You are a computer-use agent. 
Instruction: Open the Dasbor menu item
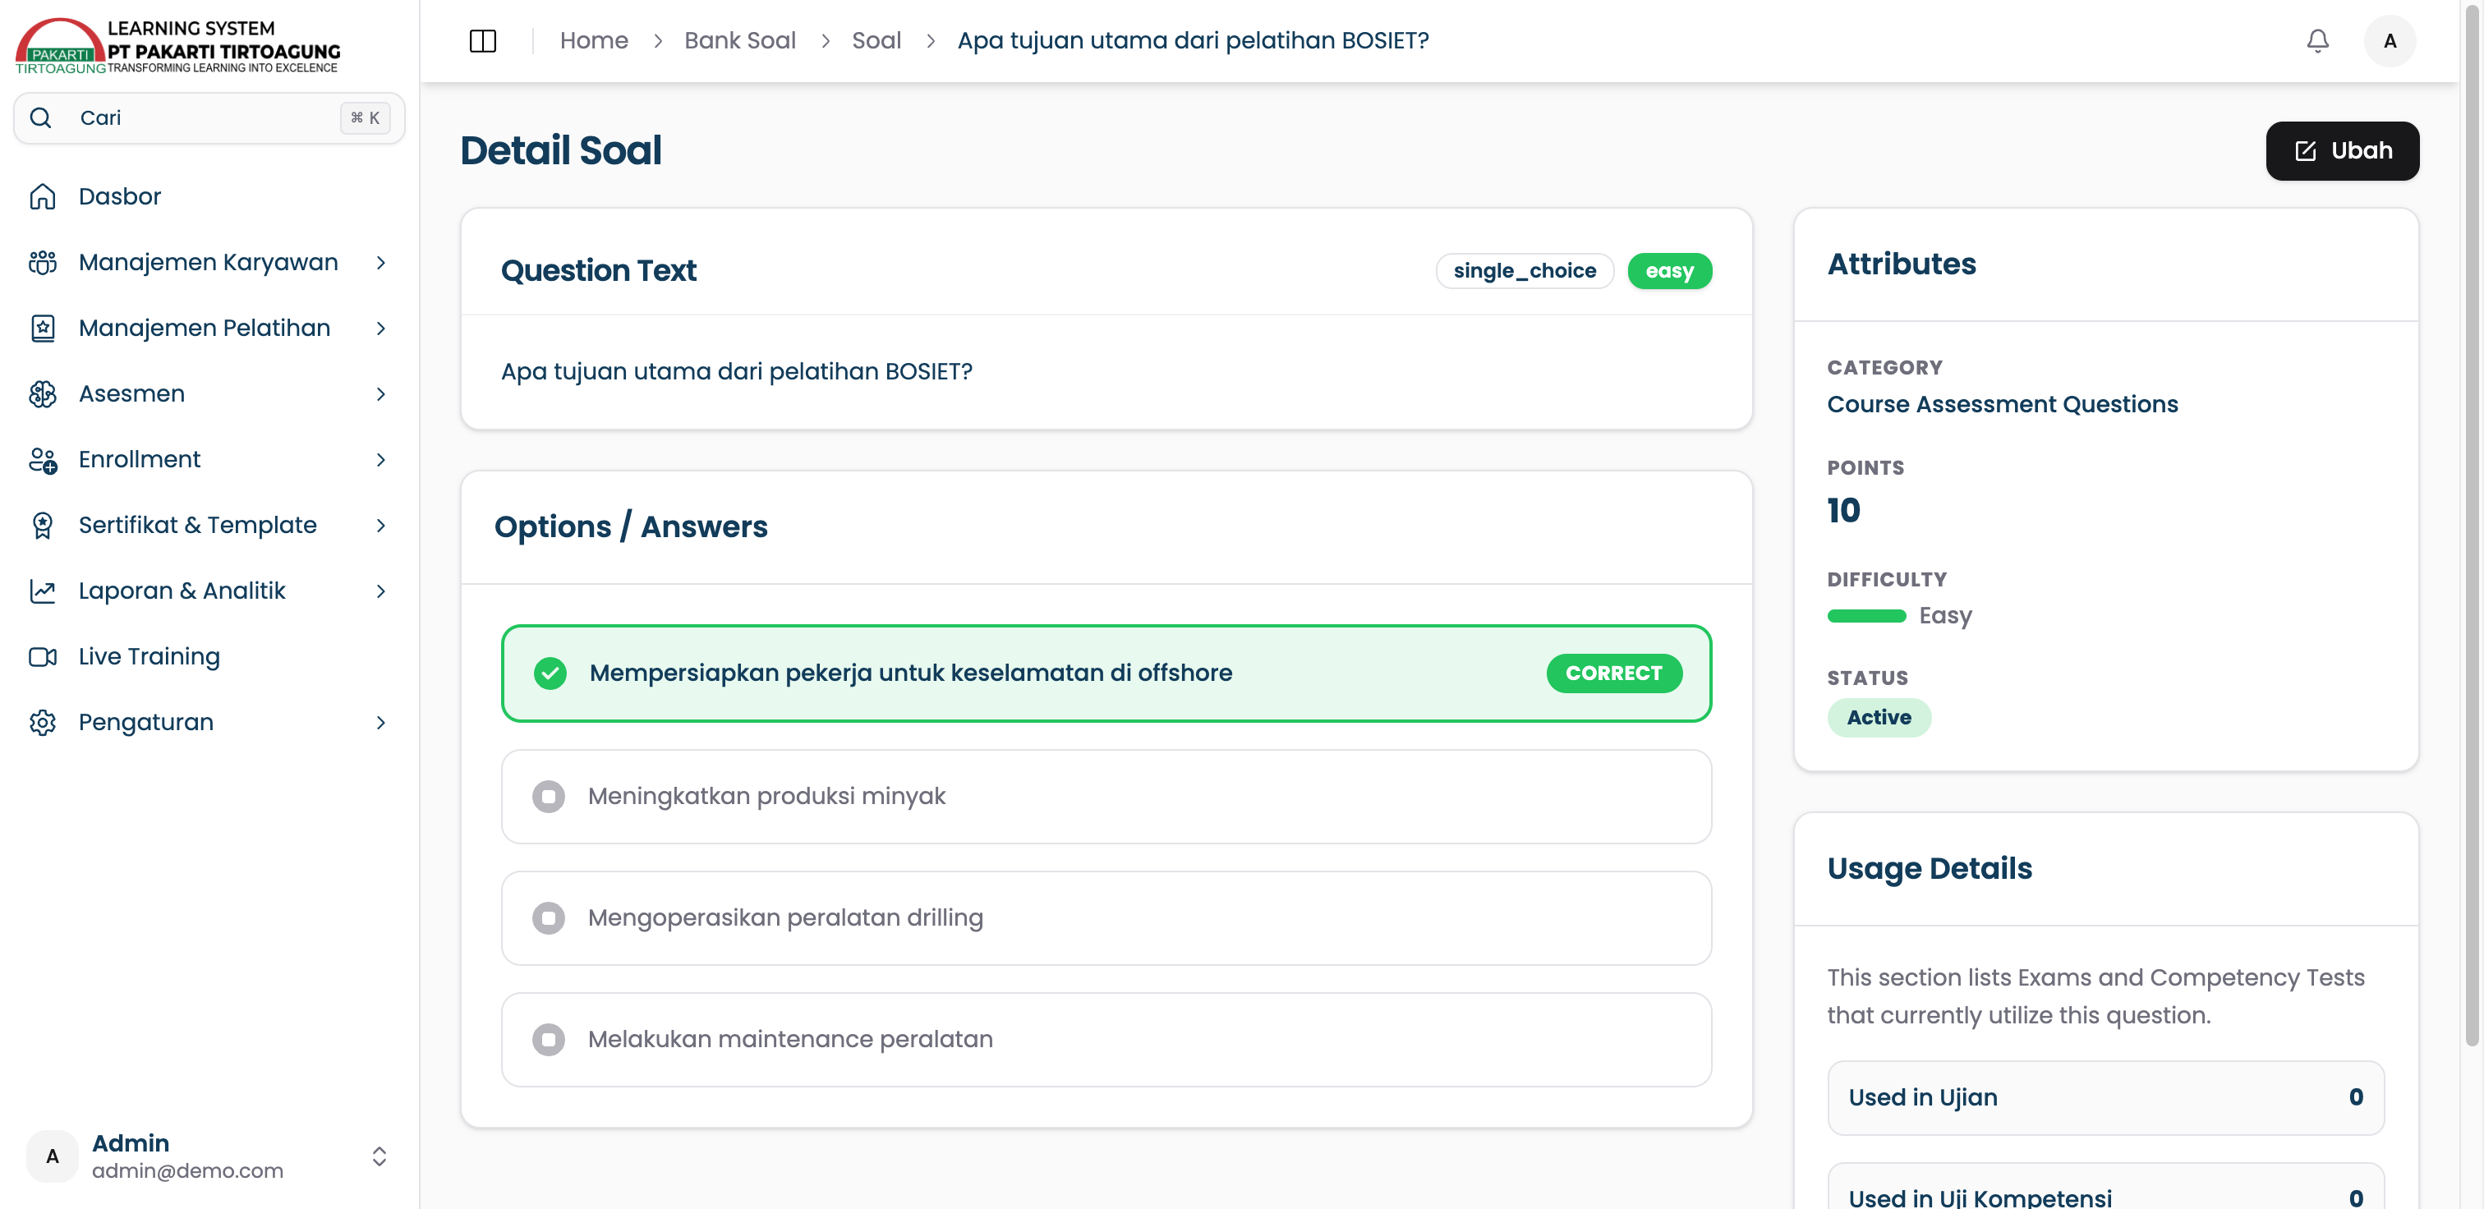(x=209, y=196)
